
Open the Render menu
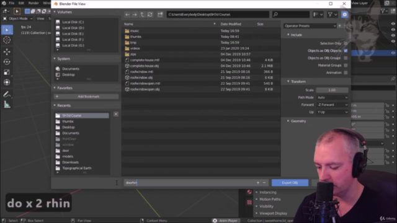coord(33,3)
